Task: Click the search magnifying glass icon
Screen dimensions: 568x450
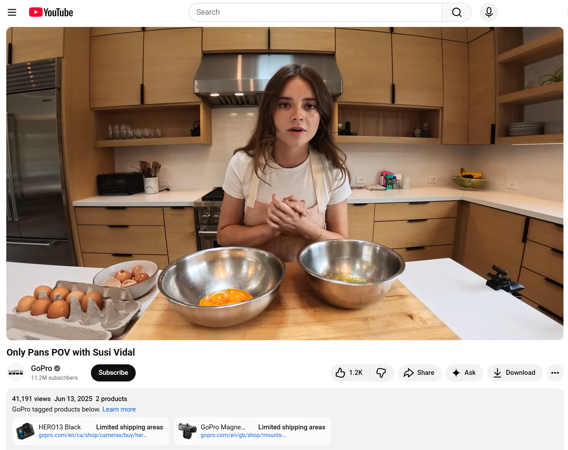Action: point(456,12)
